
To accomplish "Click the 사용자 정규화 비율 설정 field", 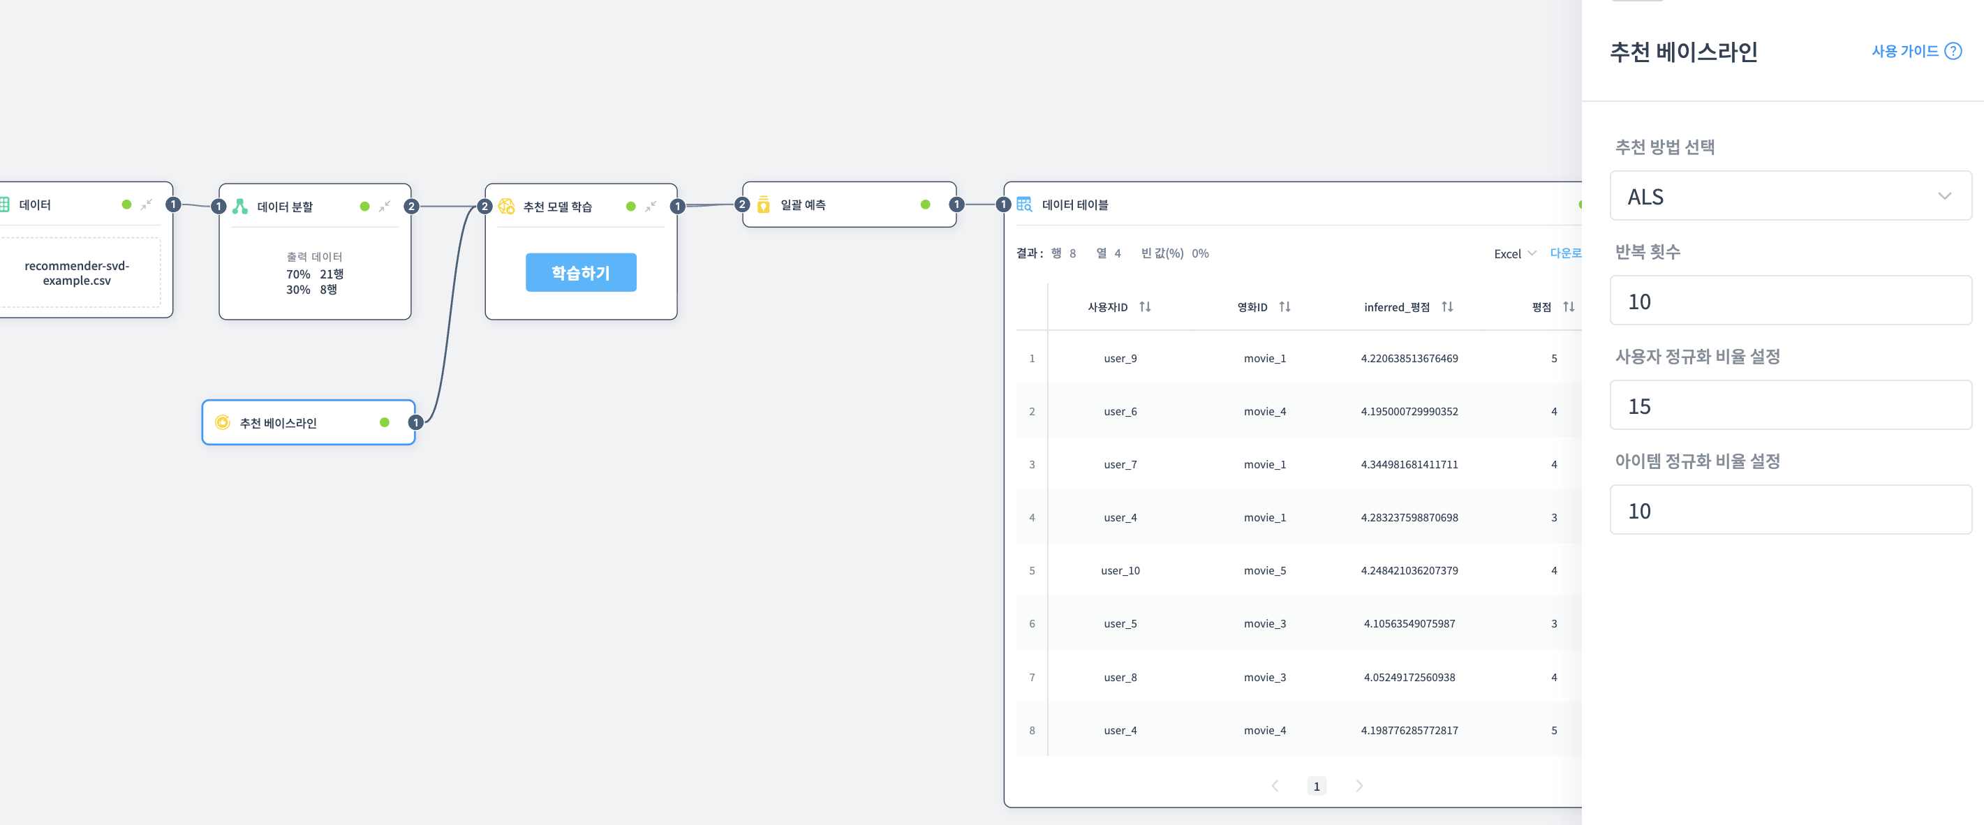I will [1790, 406].
